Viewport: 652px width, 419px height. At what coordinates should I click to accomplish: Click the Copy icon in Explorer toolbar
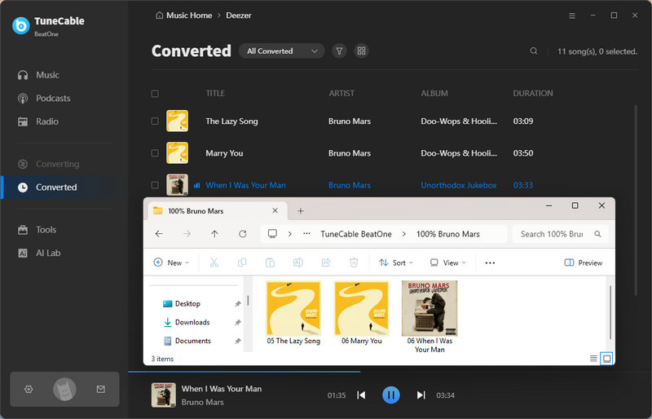point(242,262)
